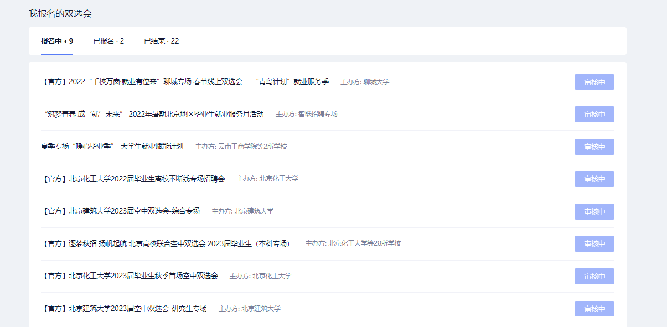Click 审核中 for 北京化工大学2022届 fair
The image size is (667, 327).
(x=594, y=179)
